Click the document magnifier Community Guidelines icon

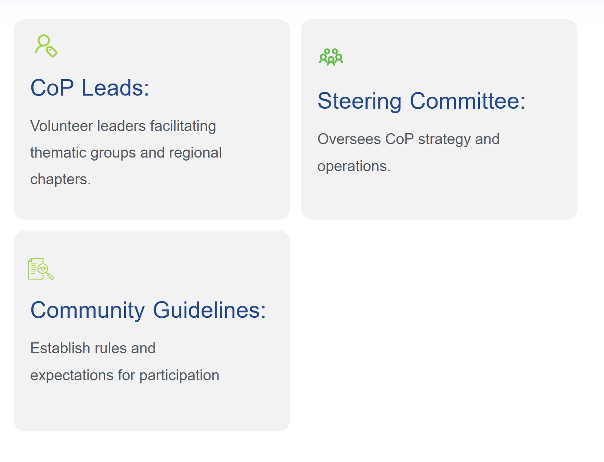pyautogui.click(x=41, y=269)
